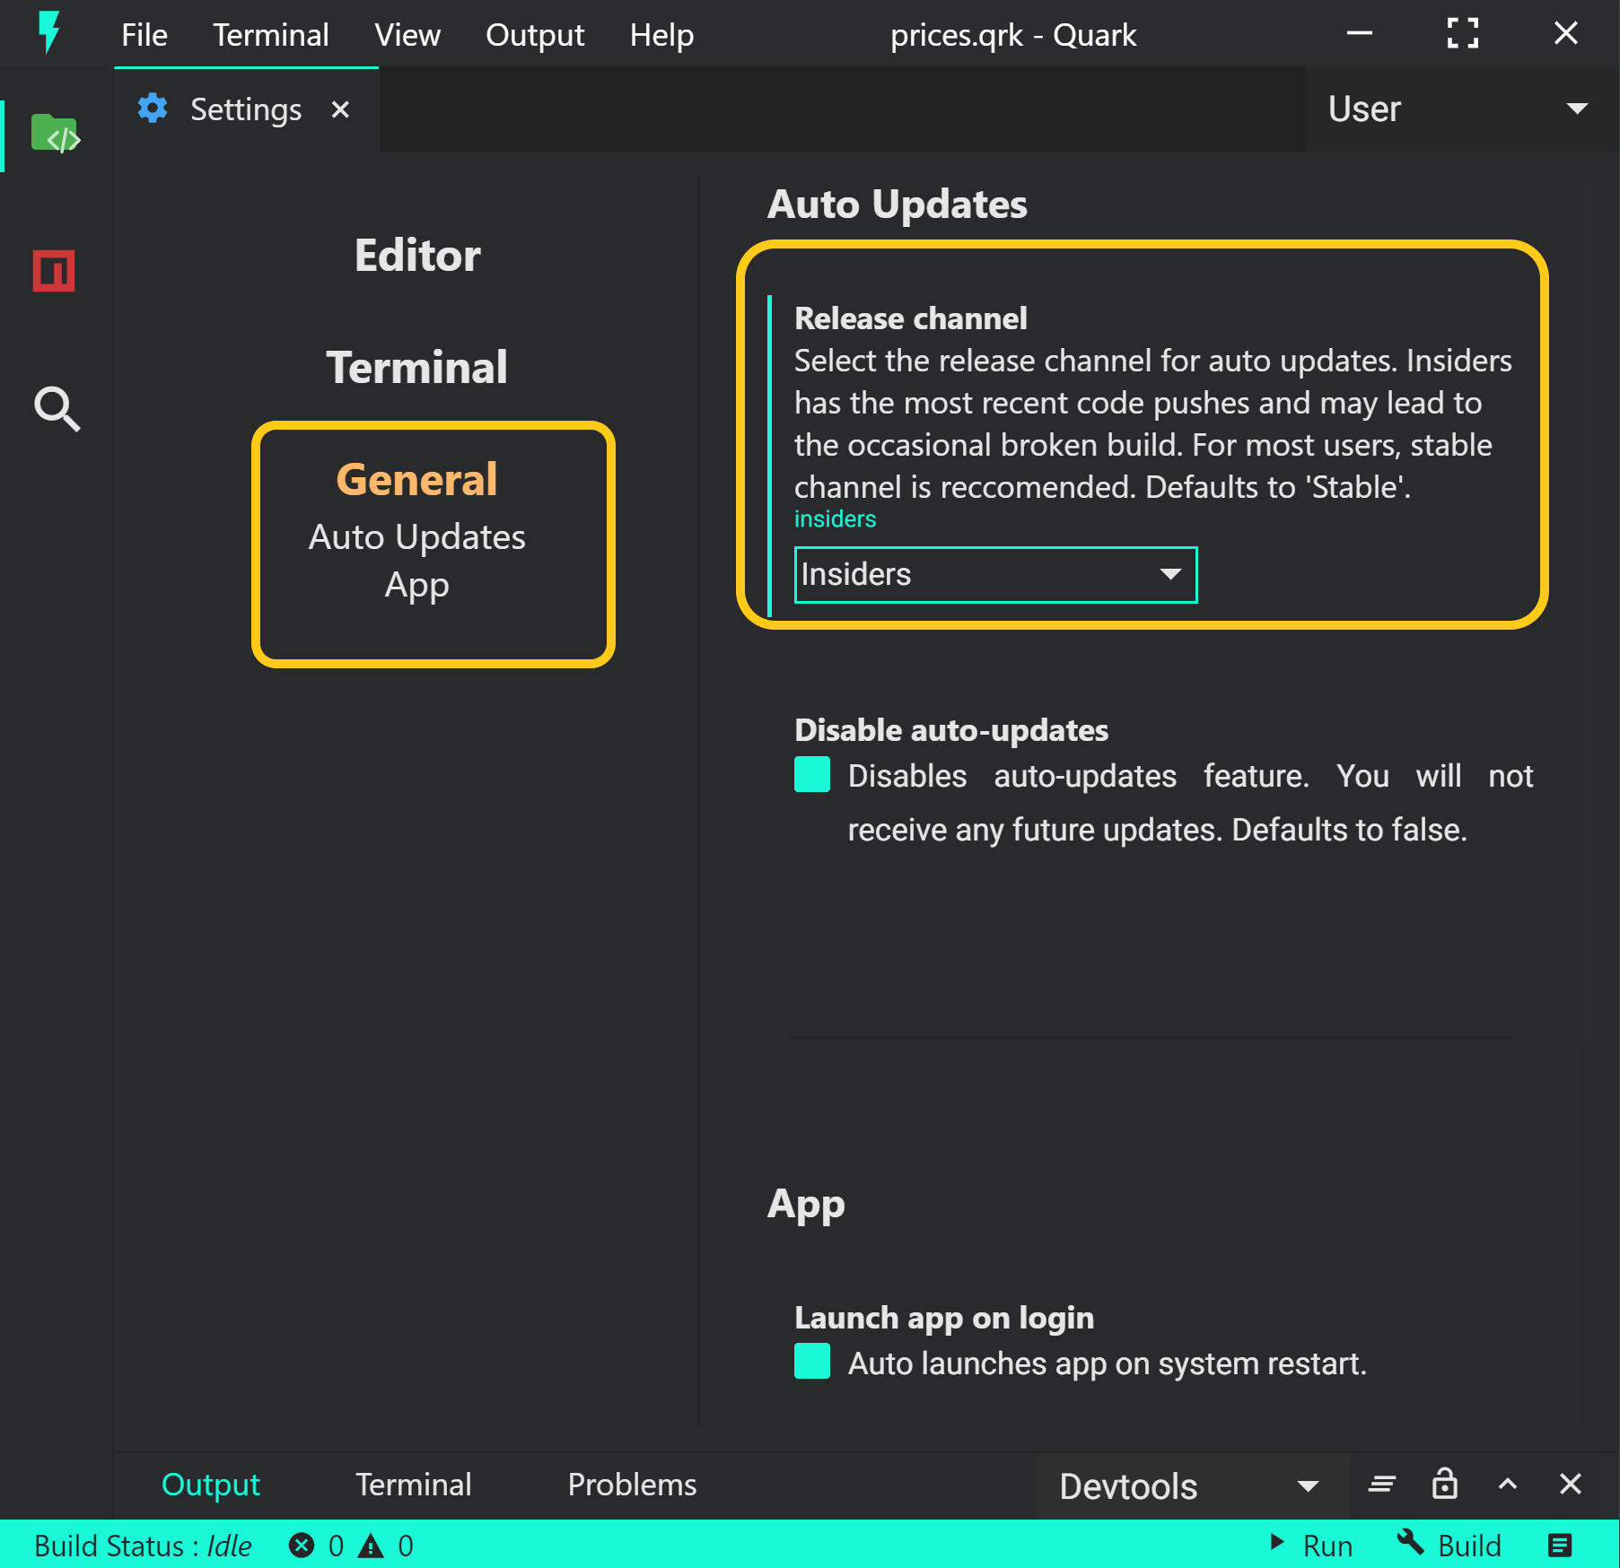Click the Settings gear tab icon
This screenshot has height=1568, width=1620.
[153, 109]
